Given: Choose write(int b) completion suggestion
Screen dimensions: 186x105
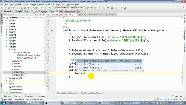Looking at the screenshot, I should coord(109,64).
